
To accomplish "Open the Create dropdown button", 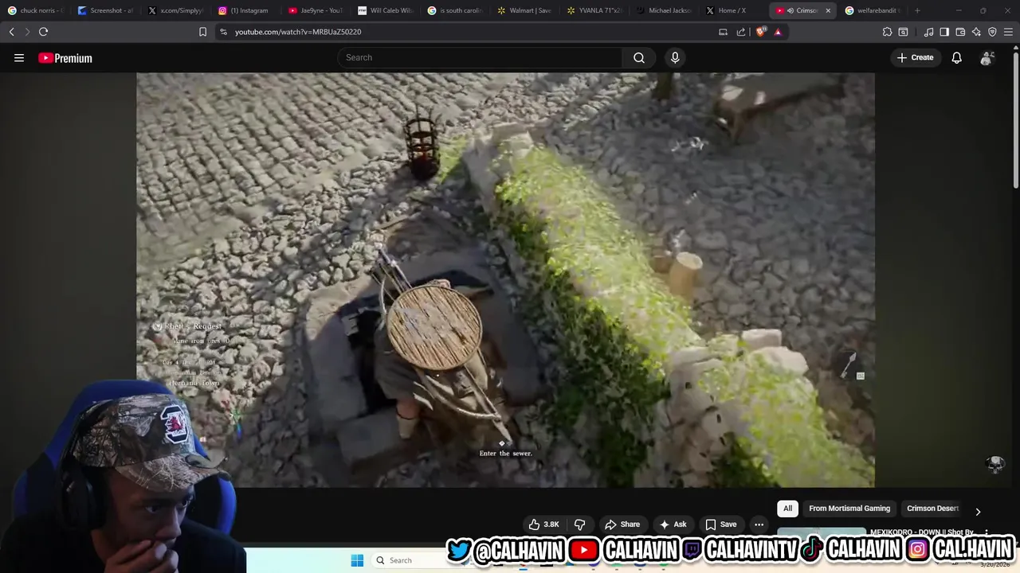I will [x=915, y=57].
